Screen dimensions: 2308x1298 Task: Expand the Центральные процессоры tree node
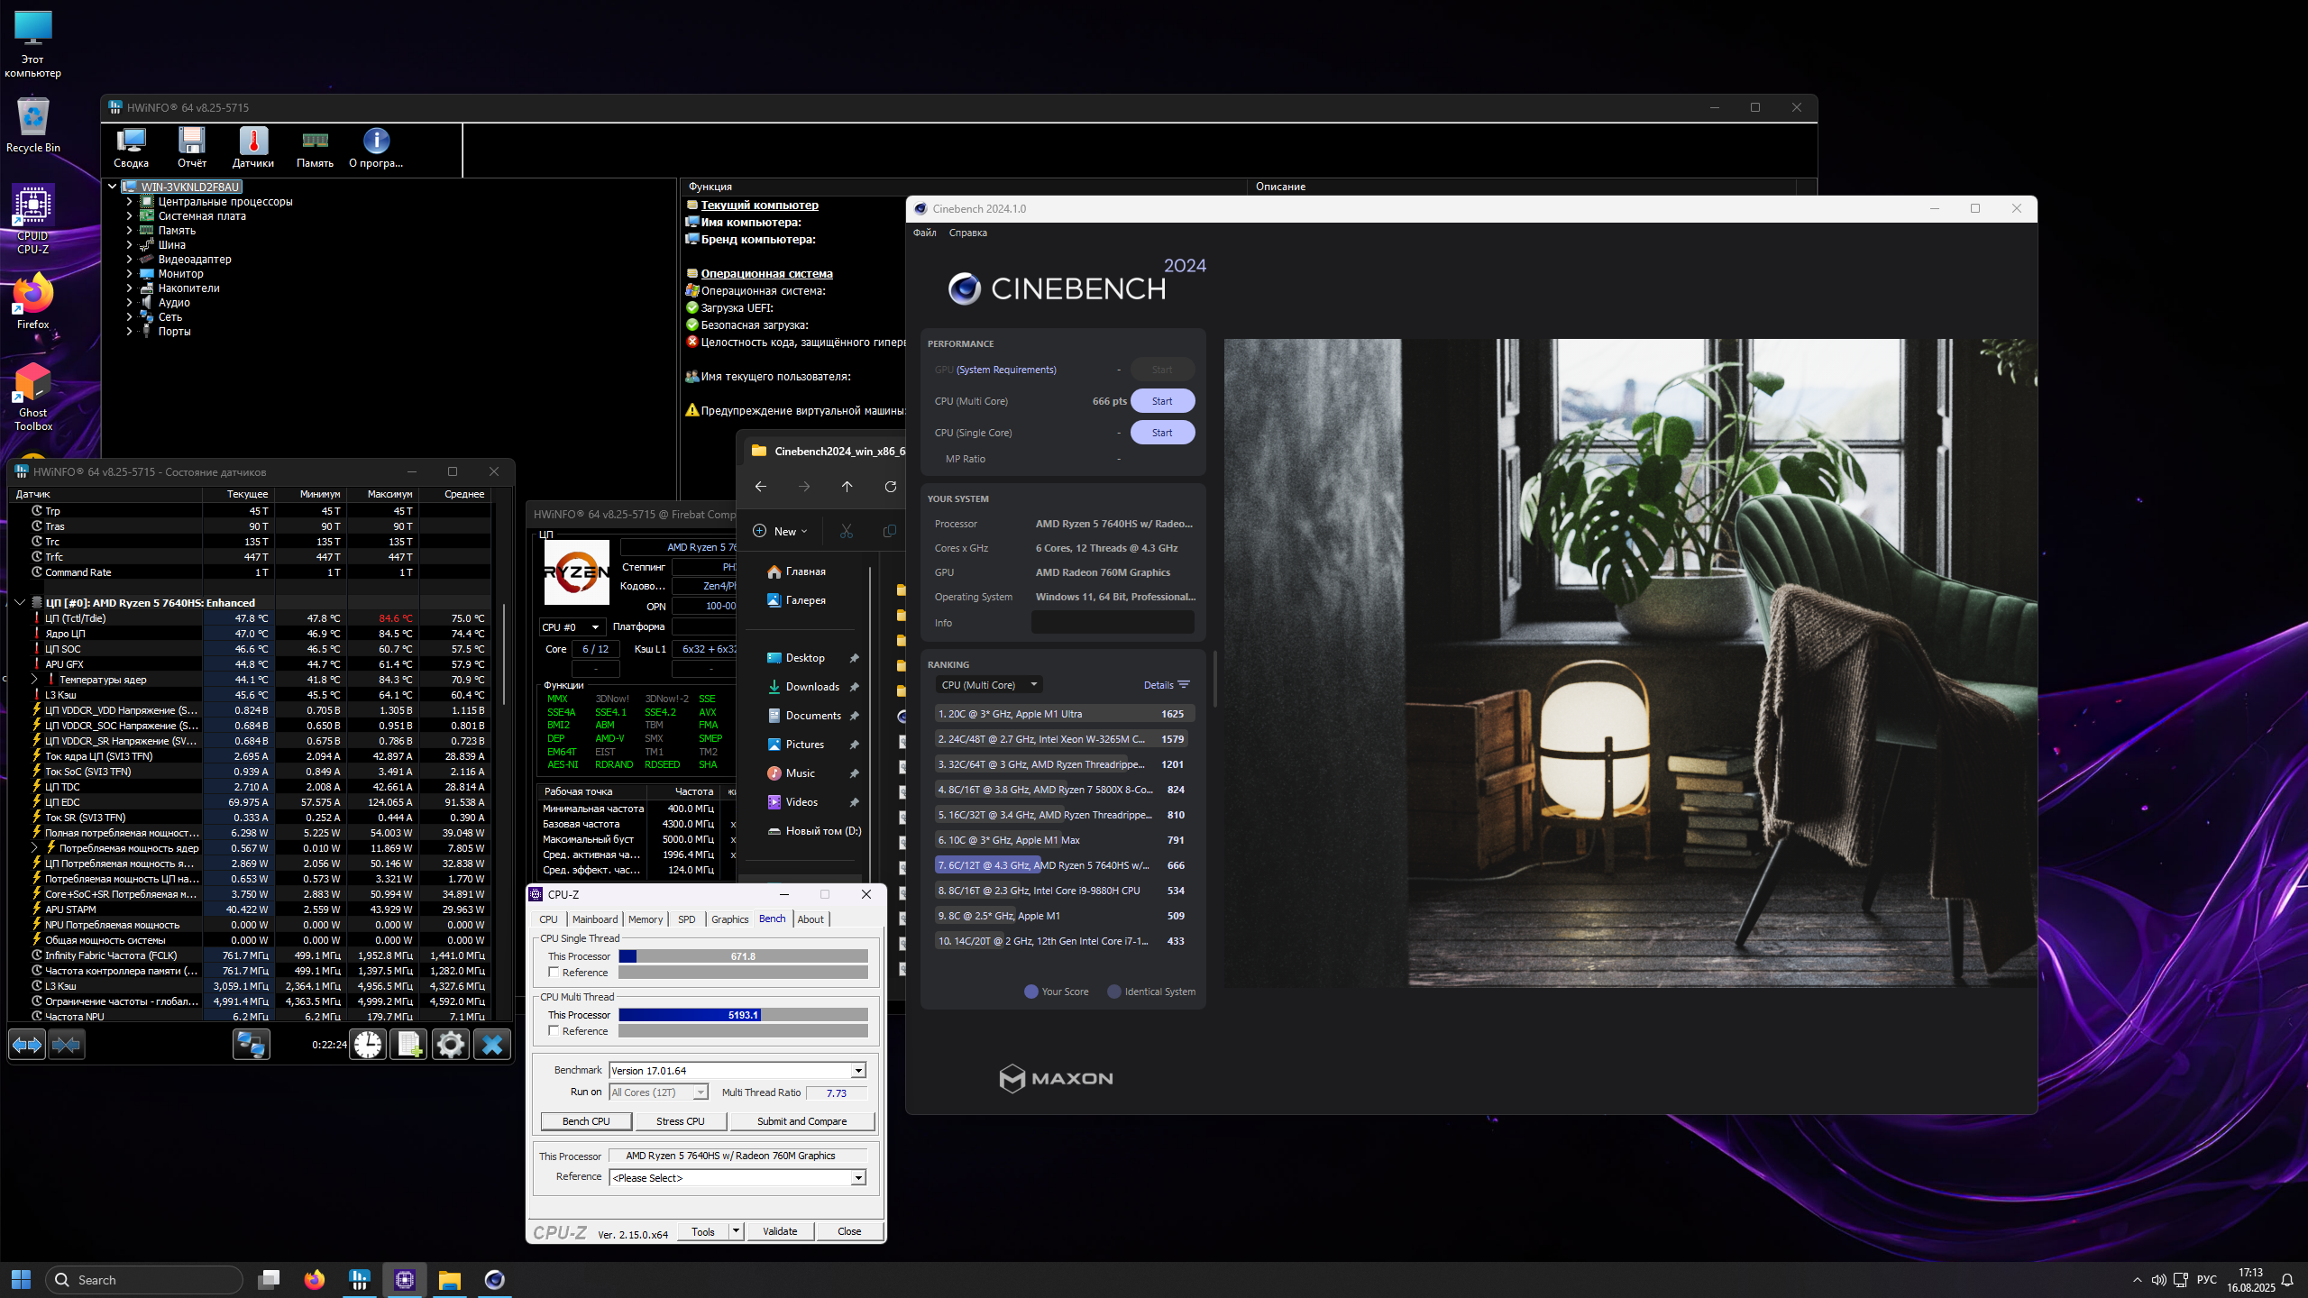(129, 202)
